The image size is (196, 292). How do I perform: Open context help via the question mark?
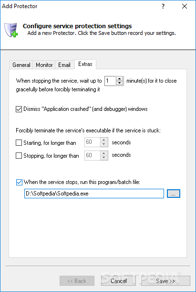pos(163,6)
